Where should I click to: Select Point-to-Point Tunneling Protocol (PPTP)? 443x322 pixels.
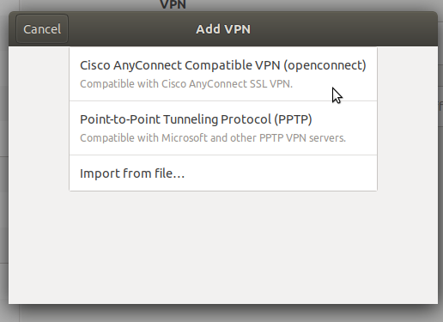click(223, 128)
